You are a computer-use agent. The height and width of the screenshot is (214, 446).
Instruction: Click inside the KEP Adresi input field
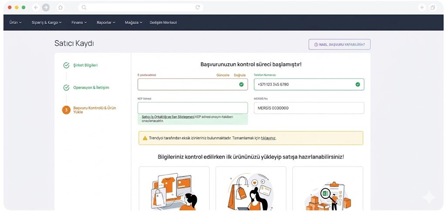[192, 108]
